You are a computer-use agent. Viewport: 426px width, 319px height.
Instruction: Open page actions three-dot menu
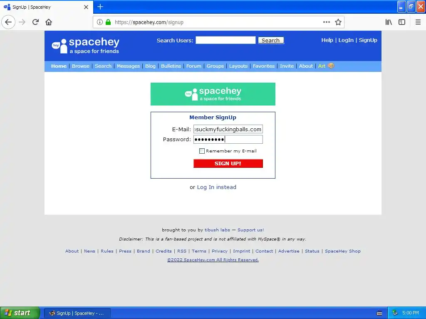(x=327, y=22)
